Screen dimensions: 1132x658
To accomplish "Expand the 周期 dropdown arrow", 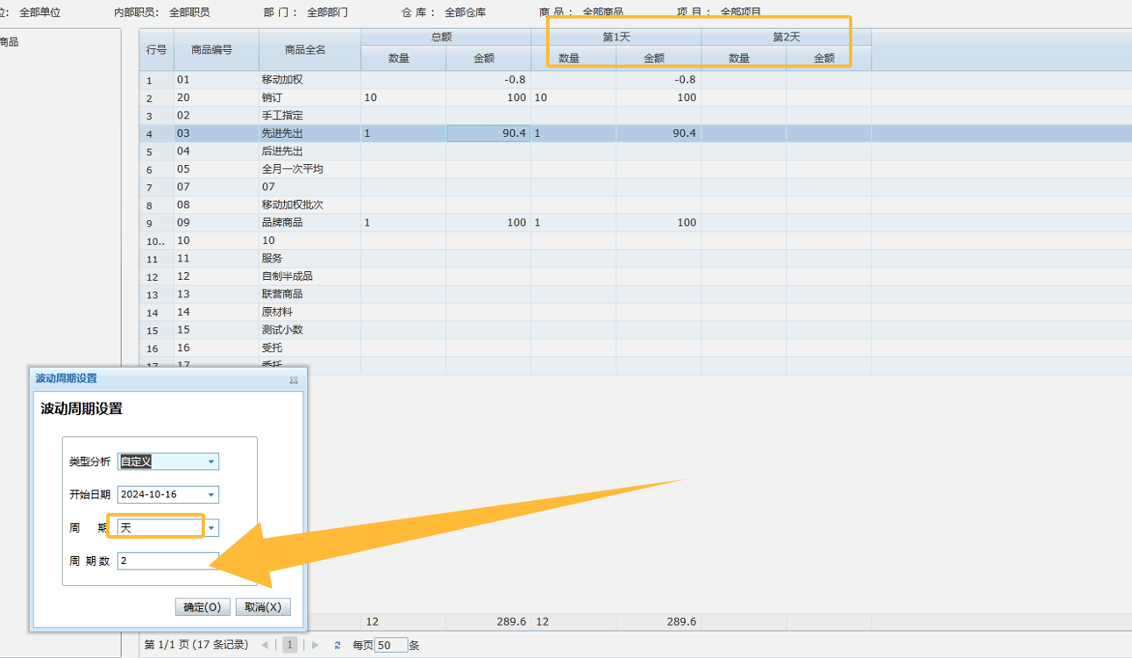I will [211, 528].
